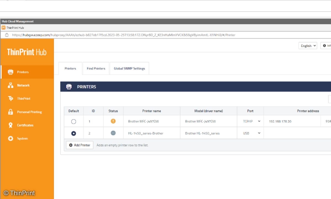This screenshot has height=199, width=331.
Task: Open the Network sidebar section
Action: (x=27, y=85)
